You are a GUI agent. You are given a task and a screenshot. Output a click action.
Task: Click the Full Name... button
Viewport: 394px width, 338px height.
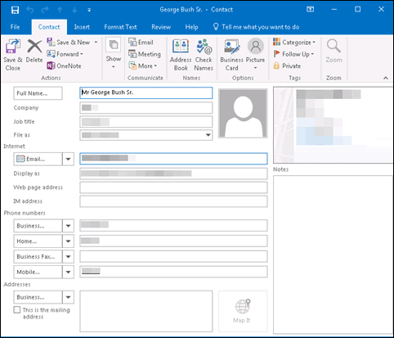pos(38,93)
